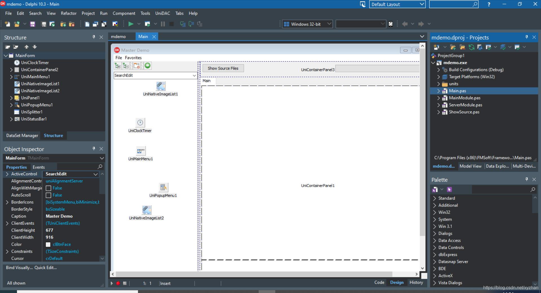
Task: Click the New Items icon in main toolbar
Action: pos(7,24)
